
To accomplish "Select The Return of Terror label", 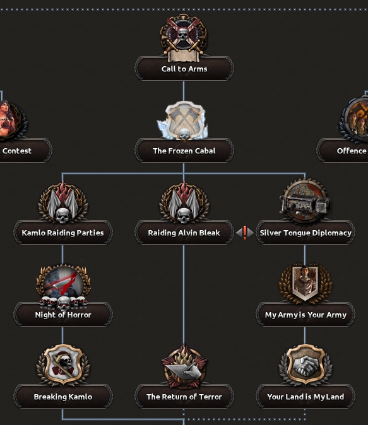I will pyautogui.click(x=184, y=397).
